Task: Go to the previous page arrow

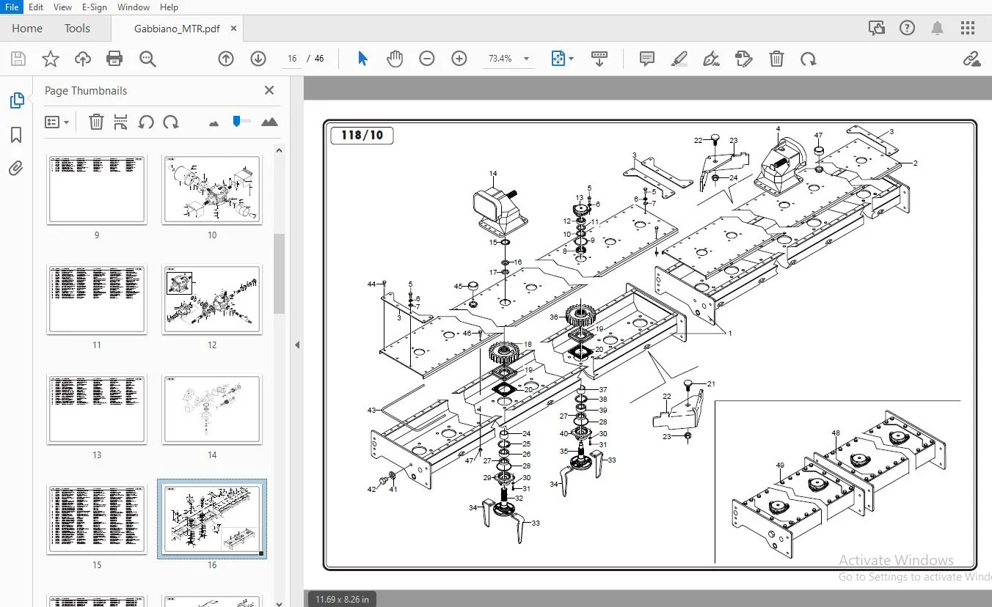Action: point(226,59)
